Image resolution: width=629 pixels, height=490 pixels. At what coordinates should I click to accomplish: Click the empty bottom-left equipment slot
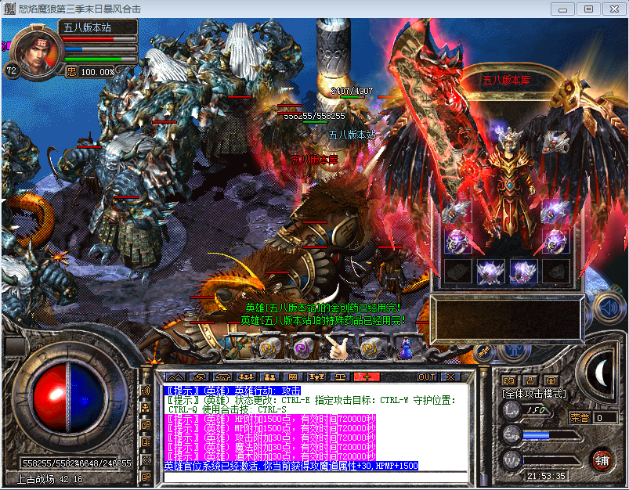(x=457, y=272)
